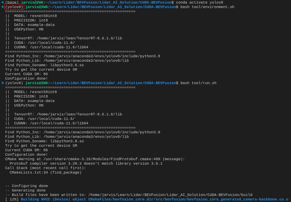The height and width of the screenshot is (202, 291).
Task: Click the '(yolov8)' prefix on the run.sh prompt line
Action: coord(14,83)
